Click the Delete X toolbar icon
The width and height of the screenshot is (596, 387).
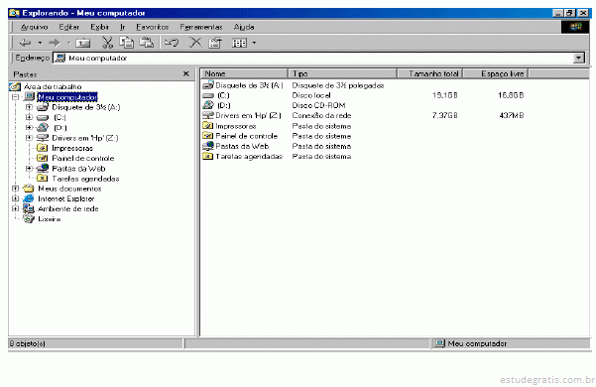pyautogui.click(x=195, y=43)
